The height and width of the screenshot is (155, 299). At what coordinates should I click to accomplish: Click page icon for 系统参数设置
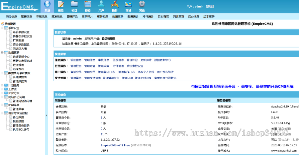[11, 32]
